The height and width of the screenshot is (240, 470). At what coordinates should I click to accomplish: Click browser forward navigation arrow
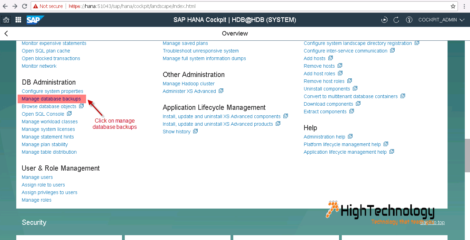pos(15,6)
